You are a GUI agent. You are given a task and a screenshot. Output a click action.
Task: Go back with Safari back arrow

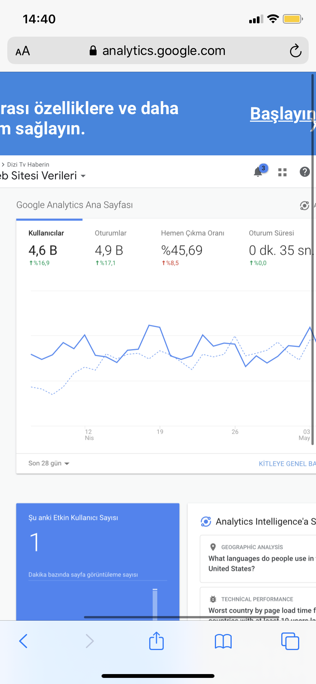click(23, 641)
